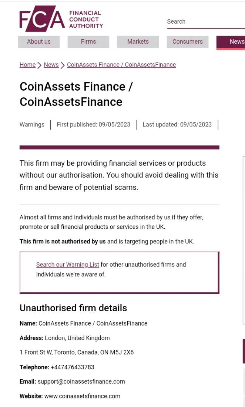Click CoinAssets Finance breadcrumb link
245x407 pixels.
click(x=121, y=65)
